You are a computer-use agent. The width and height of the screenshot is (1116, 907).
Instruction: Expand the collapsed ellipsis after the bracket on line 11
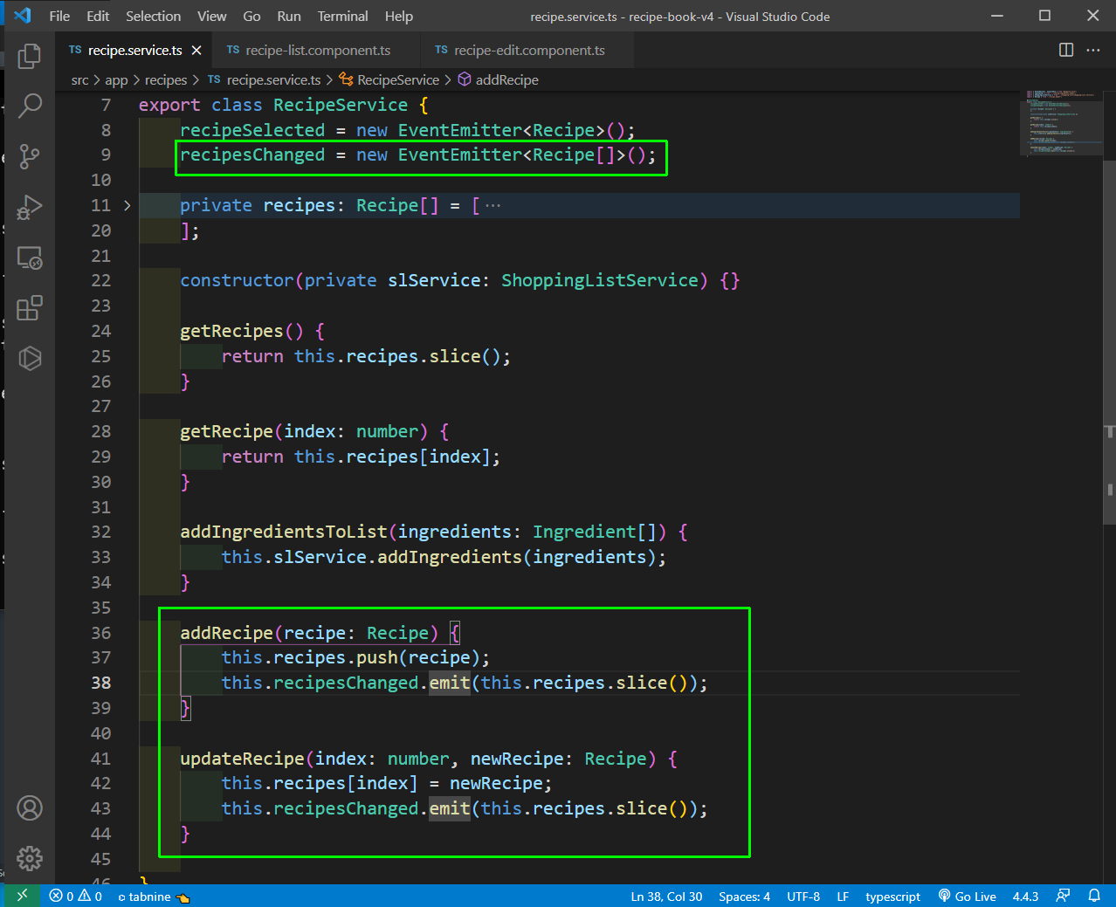(x=493, y=206)
